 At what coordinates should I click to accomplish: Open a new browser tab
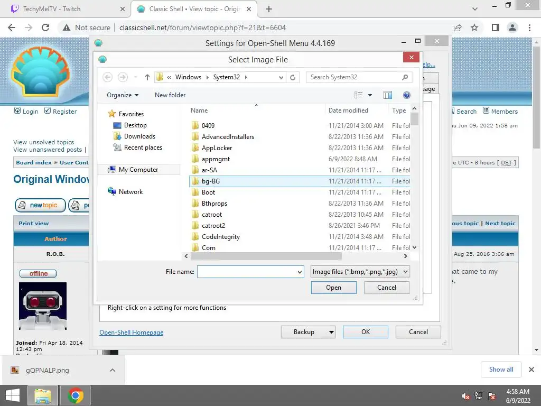coord(269,9)
